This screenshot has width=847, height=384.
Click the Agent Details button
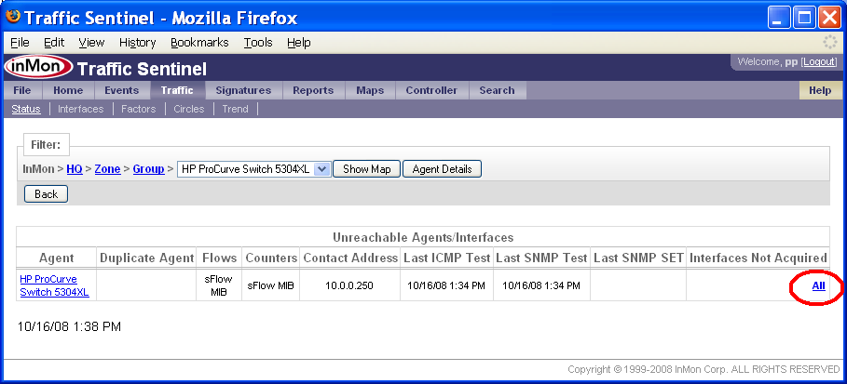pos(442,169)
